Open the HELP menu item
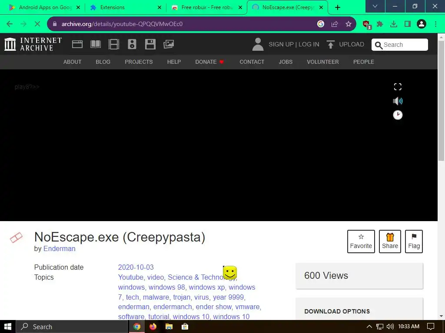Image resolution: width=445 pixels, height=333 pixels. coord(174,62)
